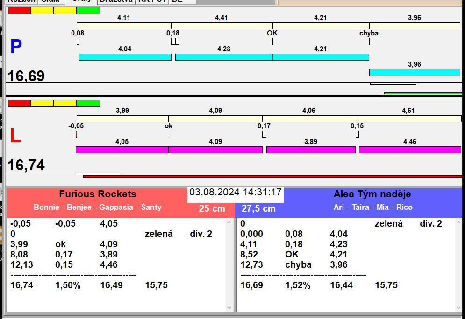Screen dimensions: 465x319
Task: Click the 0,18 changeover marker in lane P
Action: pyautogui.click(x=175, y=41)
